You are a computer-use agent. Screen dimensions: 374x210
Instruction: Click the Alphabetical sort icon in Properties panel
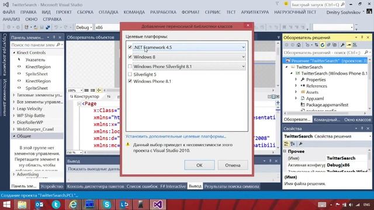(293, 144)
